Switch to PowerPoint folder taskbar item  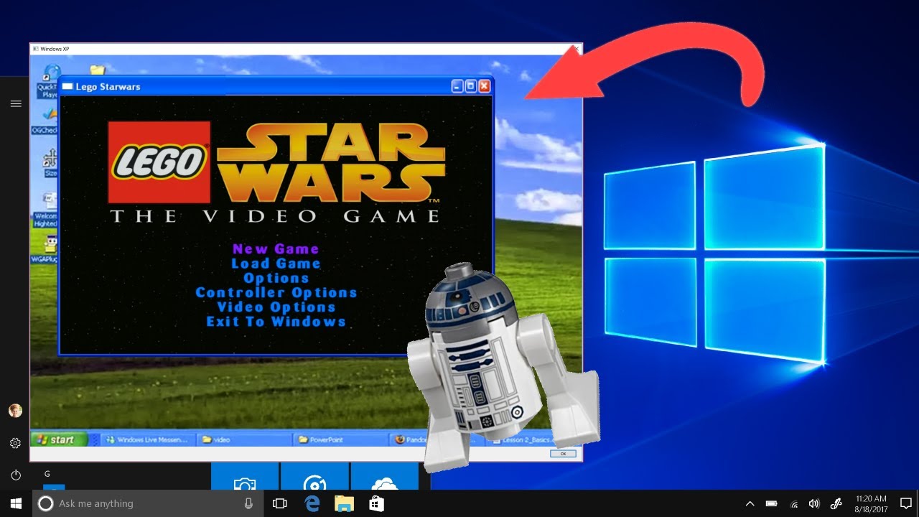341,439
